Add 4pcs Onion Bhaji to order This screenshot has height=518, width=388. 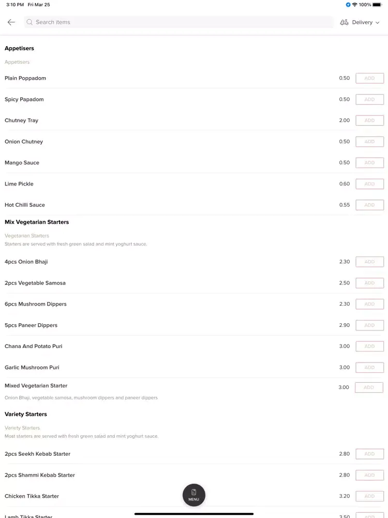pos(369,262)
